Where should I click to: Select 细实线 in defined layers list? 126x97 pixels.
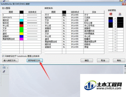click(11, 20)
